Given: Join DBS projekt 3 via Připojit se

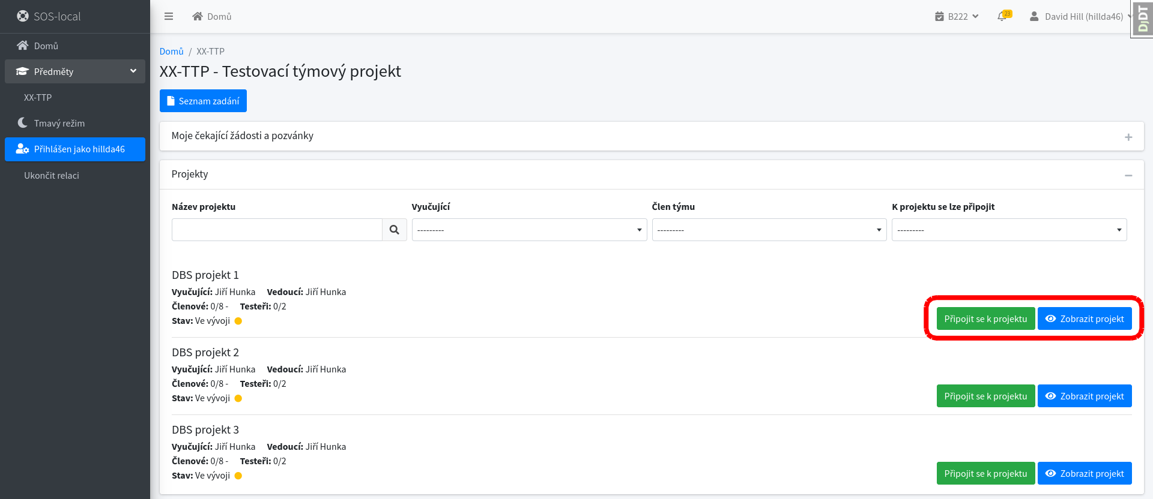Looking at the screenshot, I should (x=985, y=473).
